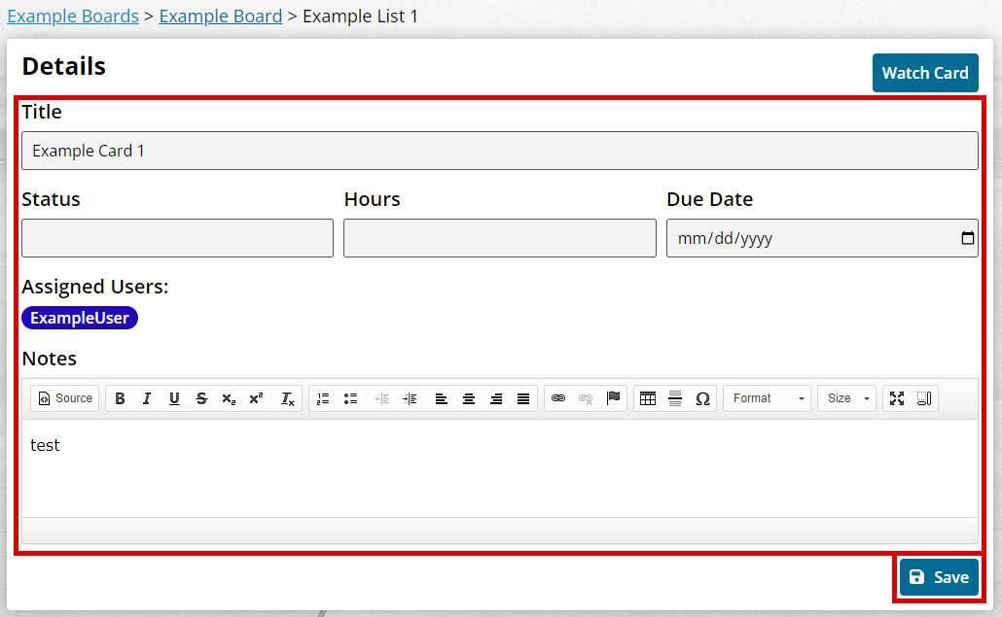Viewport: 1002px width, 617px height.
Task: Click the insert link icon
Action: (558, 398)
